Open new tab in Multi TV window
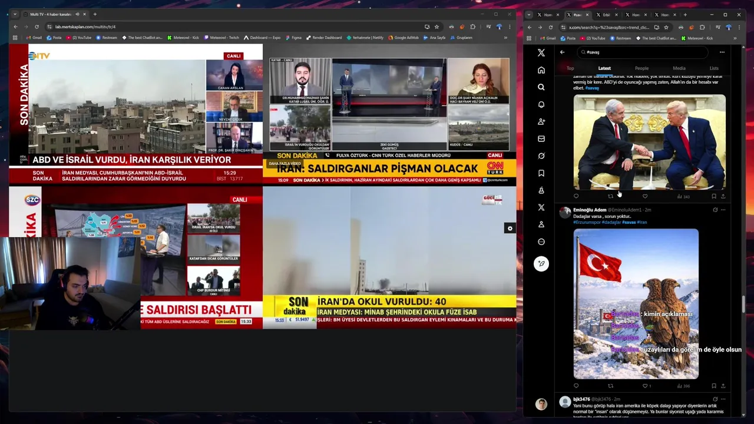754x424 pixels. point(95,14)
